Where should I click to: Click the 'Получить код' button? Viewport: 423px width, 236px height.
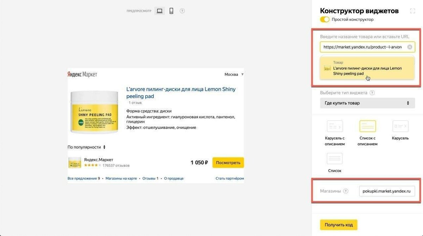(x=338, y=225)
